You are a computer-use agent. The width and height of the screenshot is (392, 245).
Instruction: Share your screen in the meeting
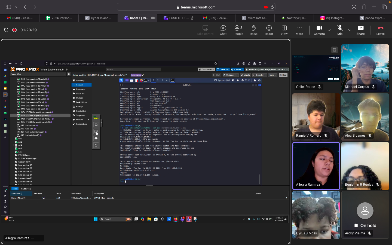pos(360,30)
